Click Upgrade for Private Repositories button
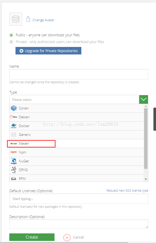 49,51
